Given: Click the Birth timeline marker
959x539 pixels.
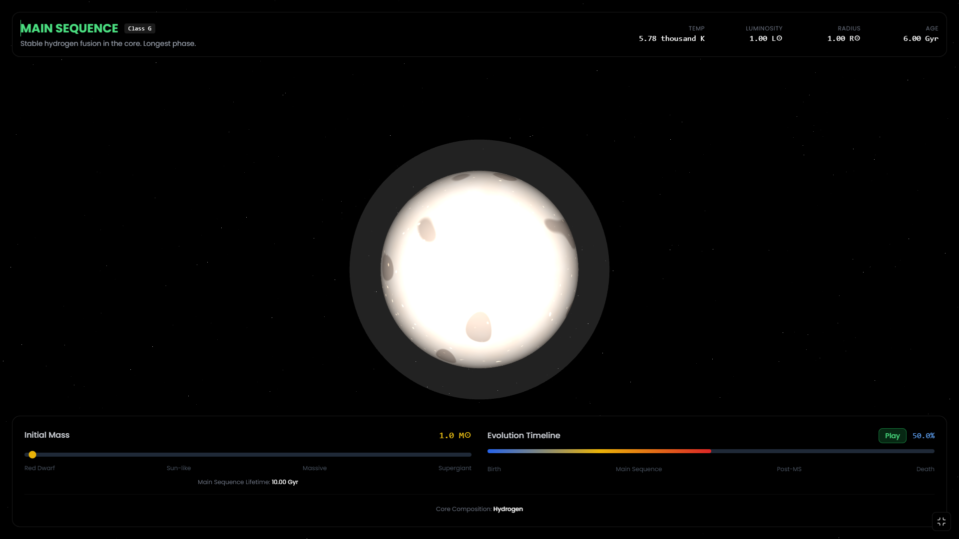Looking at the screenshot, I should click(494, 469).
